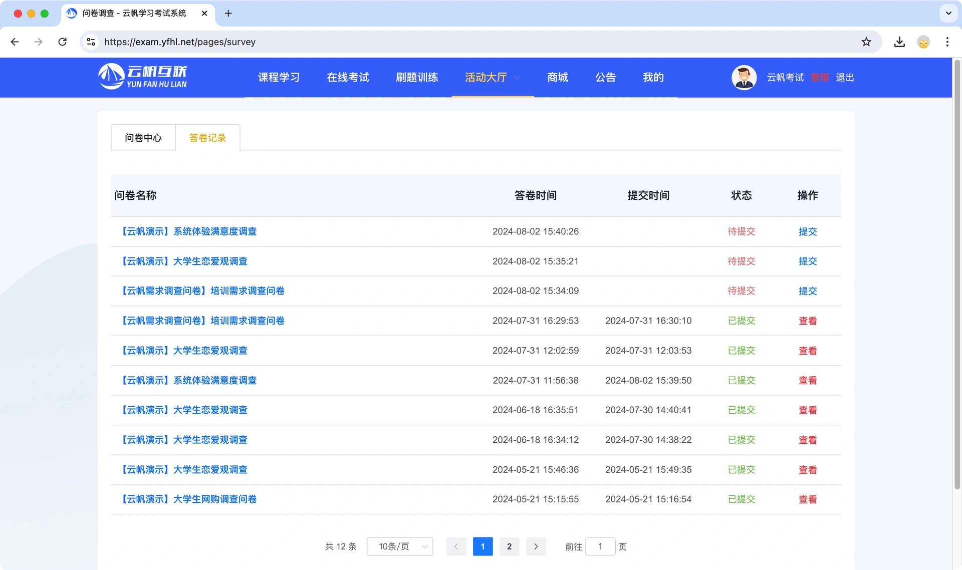Open the browser three-dot menu
Screen dimensions: 962x570
(947, 42)
